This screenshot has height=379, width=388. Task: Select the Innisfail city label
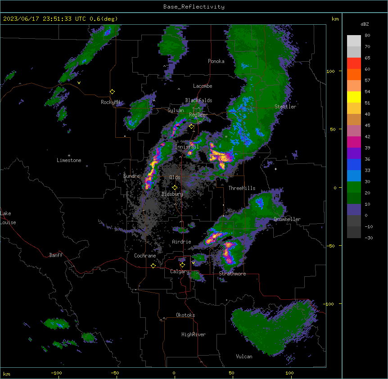[187, 147]
